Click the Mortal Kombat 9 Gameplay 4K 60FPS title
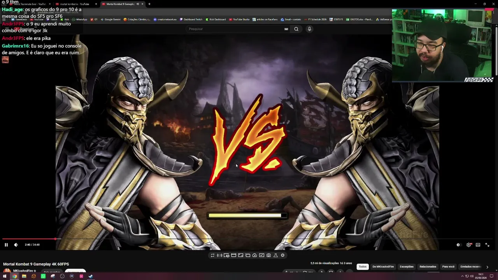 [x=36, y=264]
